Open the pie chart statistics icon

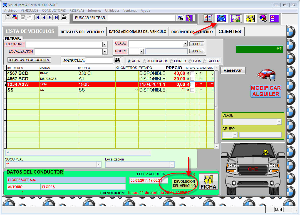pyautogui.click(x=263, y=18)
